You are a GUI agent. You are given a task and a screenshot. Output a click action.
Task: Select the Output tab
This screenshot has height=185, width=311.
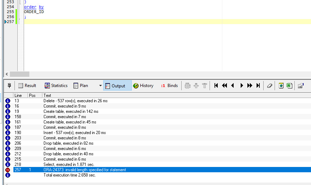[x=118, y=86]
